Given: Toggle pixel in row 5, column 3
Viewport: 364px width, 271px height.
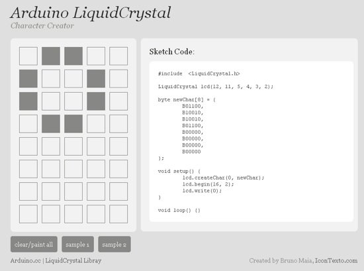Looking at the screenshot, I should [73, 146].
